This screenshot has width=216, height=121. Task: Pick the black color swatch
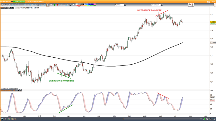coord(83,4)
